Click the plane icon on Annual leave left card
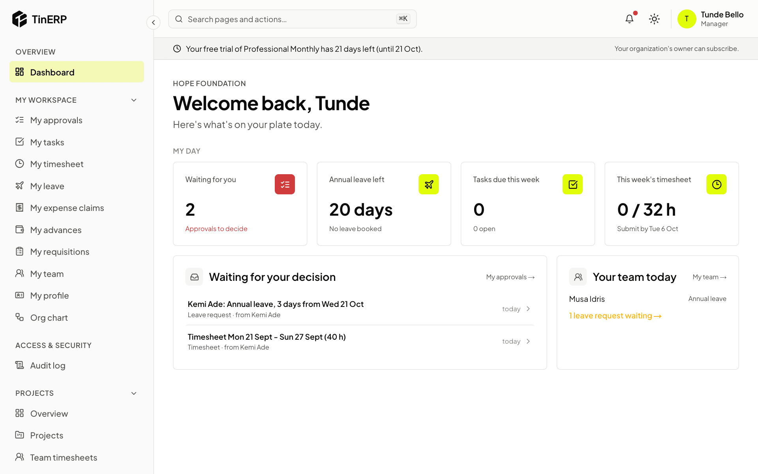 click(x=429, y=184)
